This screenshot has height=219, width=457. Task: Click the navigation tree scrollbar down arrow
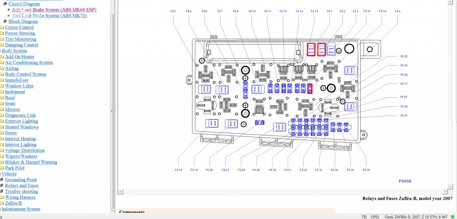(112, 210)
